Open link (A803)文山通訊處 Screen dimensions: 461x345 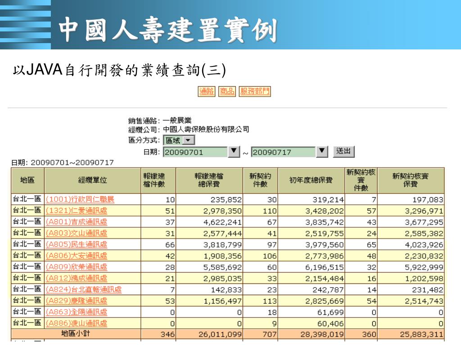click(77, 233)
